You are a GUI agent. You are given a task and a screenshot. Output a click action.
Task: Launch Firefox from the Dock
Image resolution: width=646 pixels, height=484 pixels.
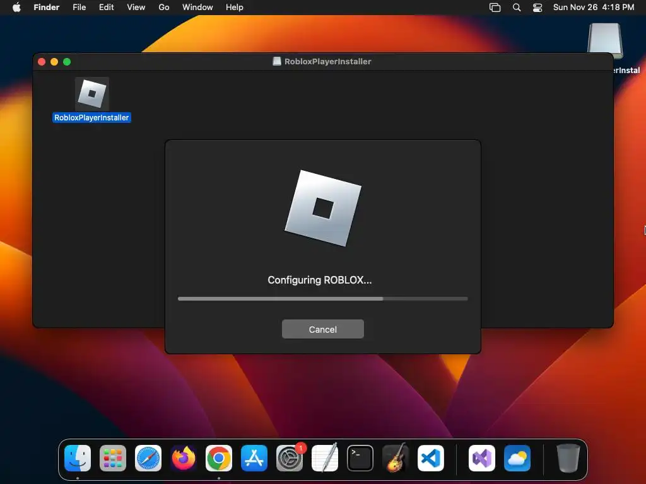[x=184, y=458]
